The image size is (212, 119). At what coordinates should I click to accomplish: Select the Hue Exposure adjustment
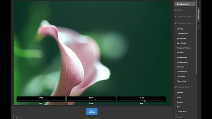pos(182,57)
